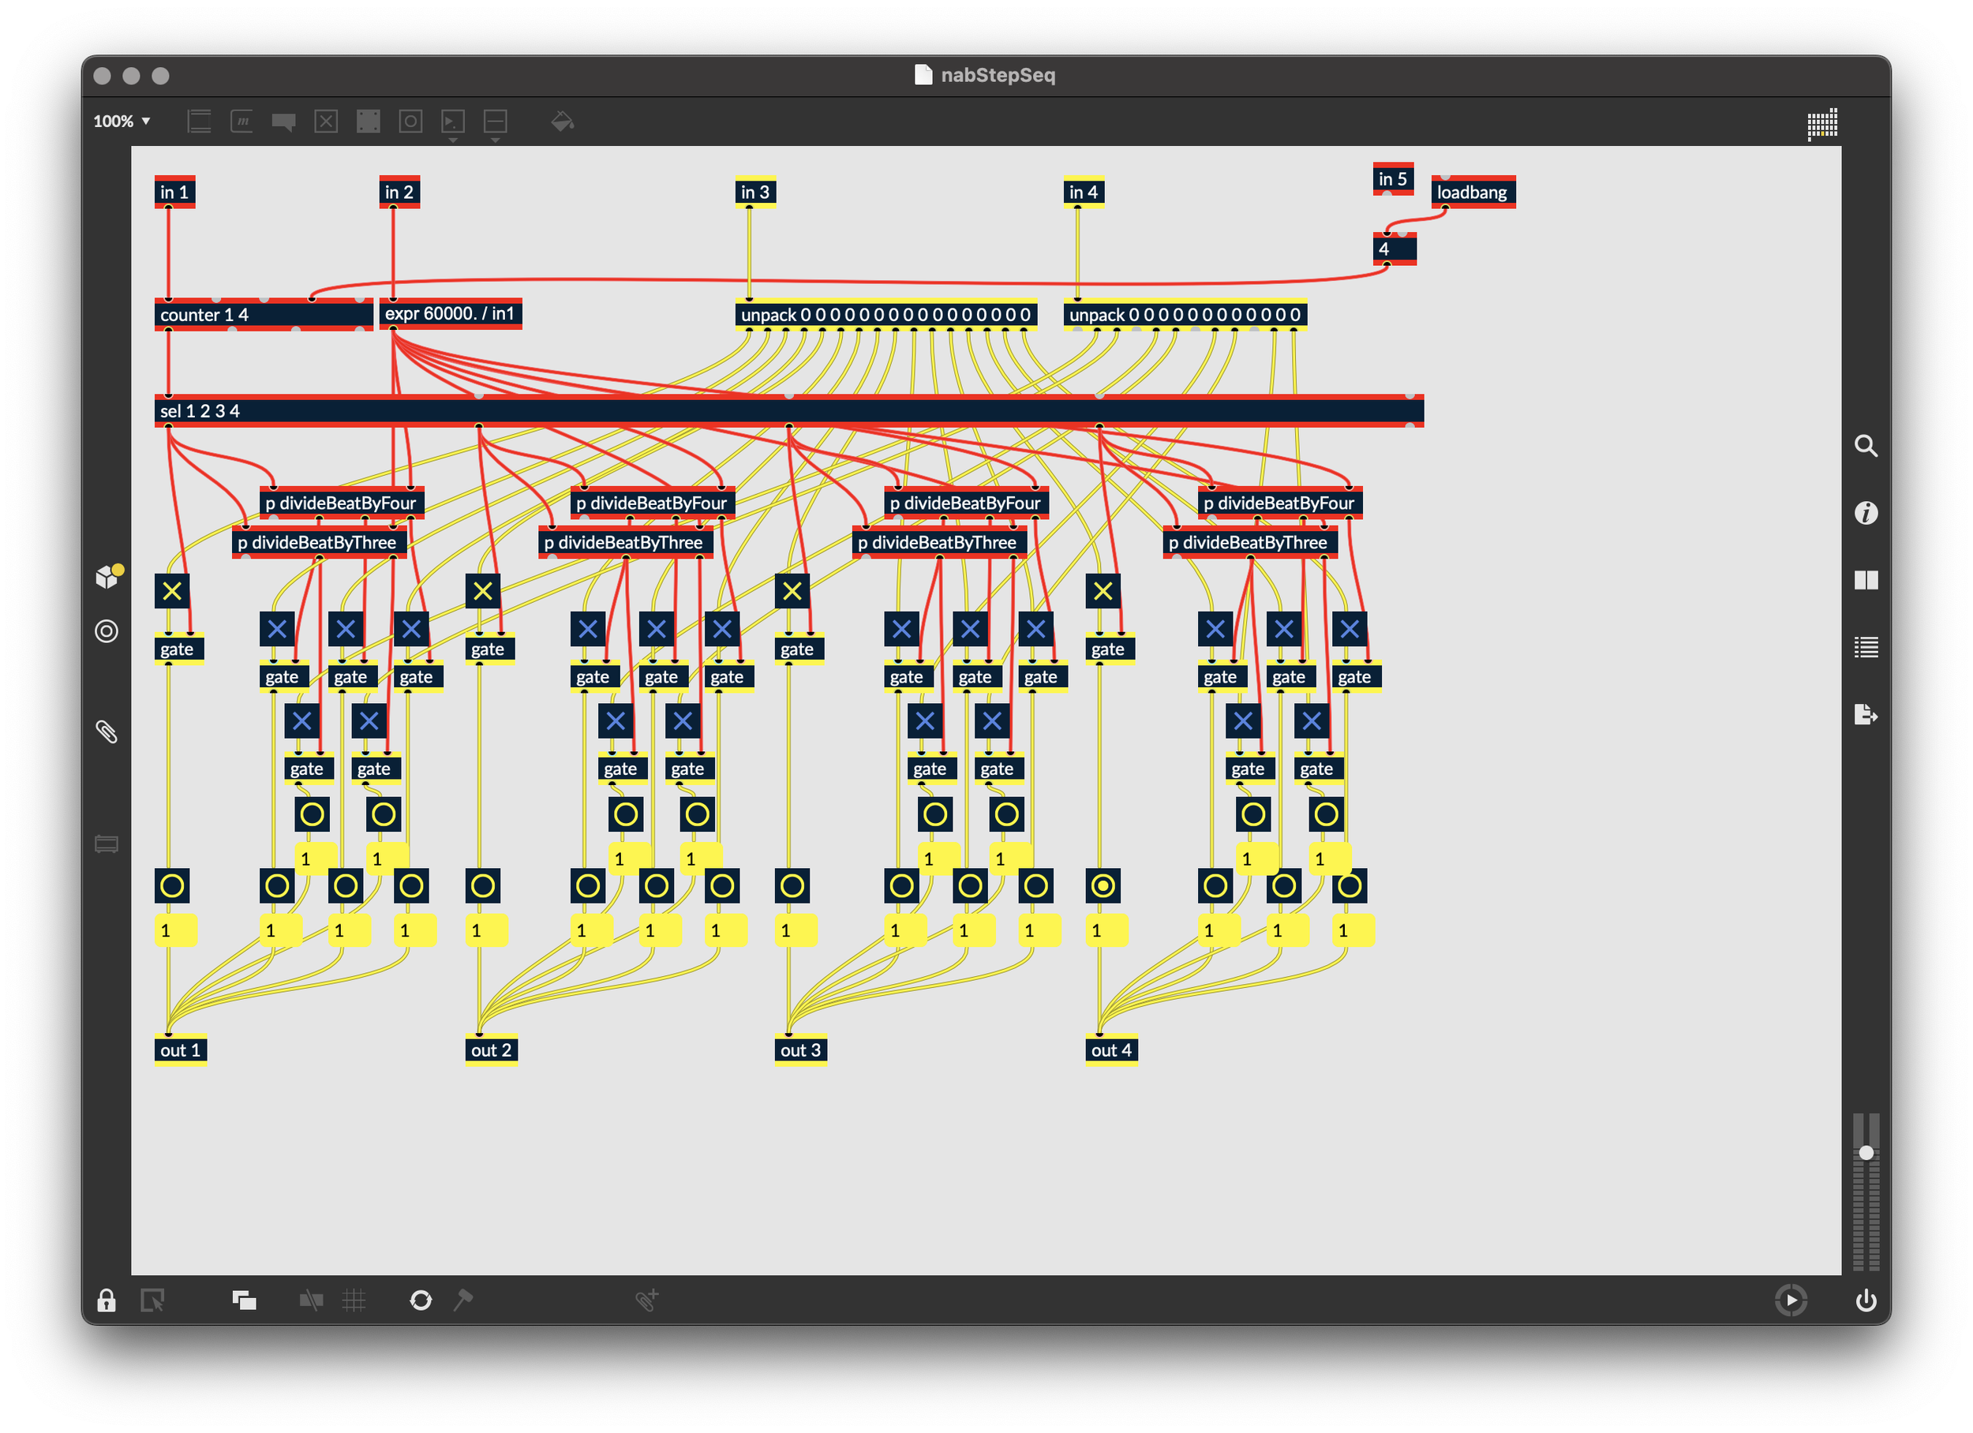The image size is (1973, 1433).
Task: Open the inspector info icon
Action: (1865, 514)
